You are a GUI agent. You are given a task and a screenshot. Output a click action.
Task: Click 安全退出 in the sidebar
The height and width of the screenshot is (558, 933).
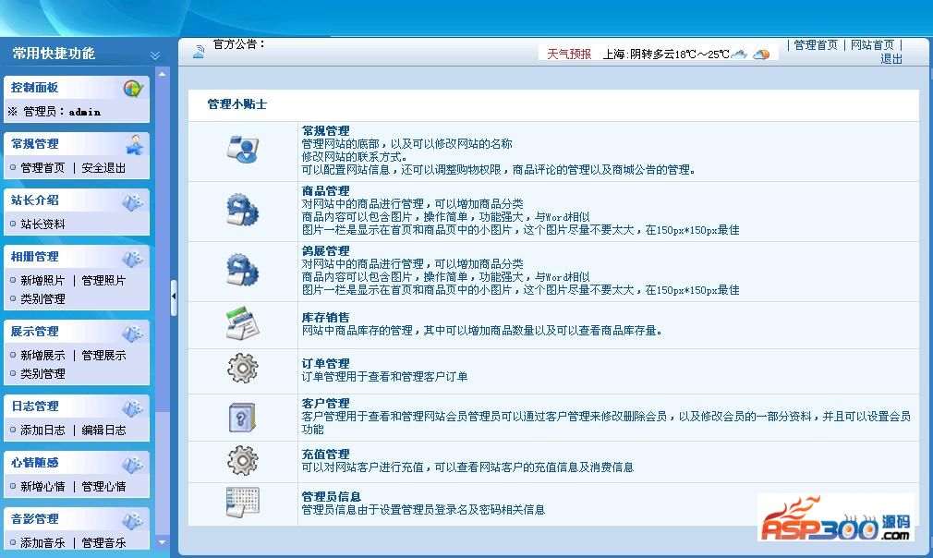pyautogui.click(x=103, y=168)
